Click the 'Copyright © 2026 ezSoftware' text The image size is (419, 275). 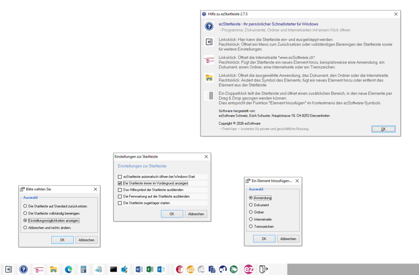(240, 124)
